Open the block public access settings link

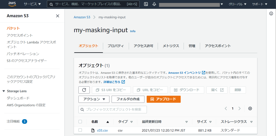point(31,79)
